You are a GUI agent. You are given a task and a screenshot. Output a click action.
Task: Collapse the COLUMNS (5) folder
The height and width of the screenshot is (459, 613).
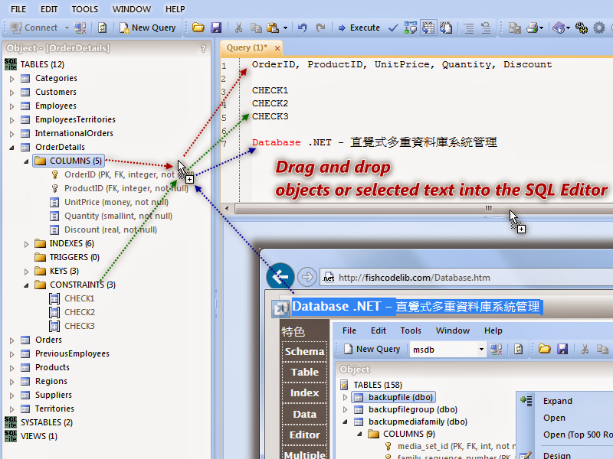(26, 161)
